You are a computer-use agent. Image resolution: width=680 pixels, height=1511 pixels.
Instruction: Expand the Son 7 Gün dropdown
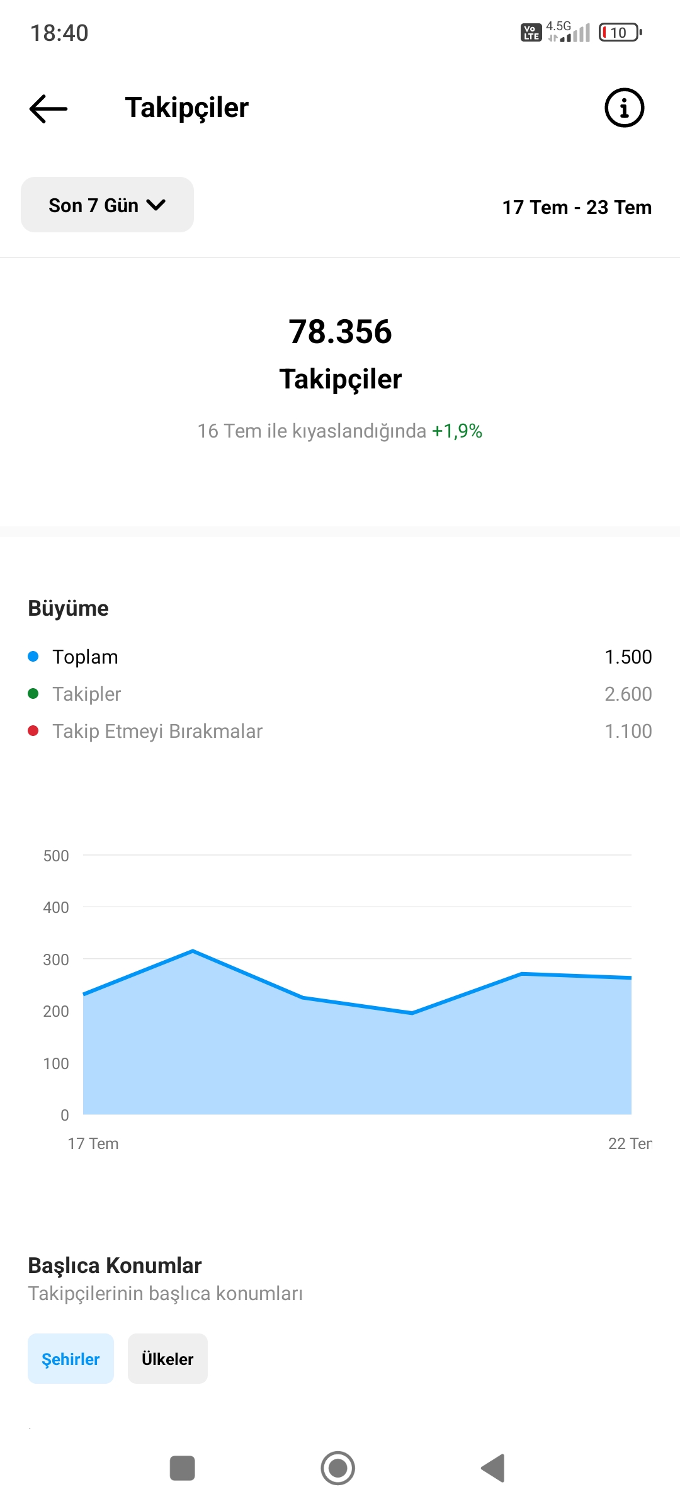107,205
